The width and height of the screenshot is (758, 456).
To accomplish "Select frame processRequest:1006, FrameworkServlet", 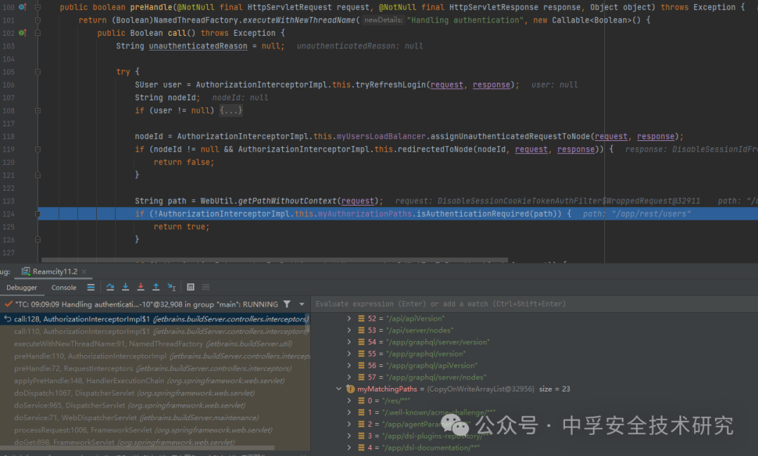I will point(154,430).
